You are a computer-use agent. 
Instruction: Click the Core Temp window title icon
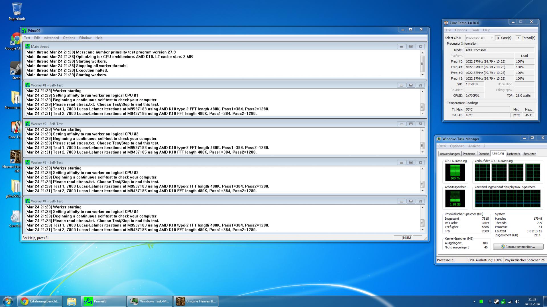pyautogui.click(x=446, y=23)
